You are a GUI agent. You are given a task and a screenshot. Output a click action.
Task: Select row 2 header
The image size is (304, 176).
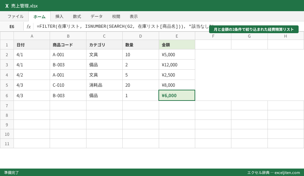tap(7, 54)
